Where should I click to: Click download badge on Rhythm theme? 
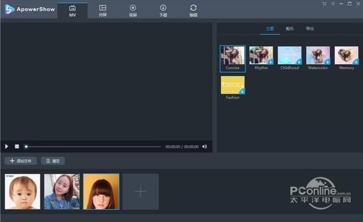coord(270,62)
